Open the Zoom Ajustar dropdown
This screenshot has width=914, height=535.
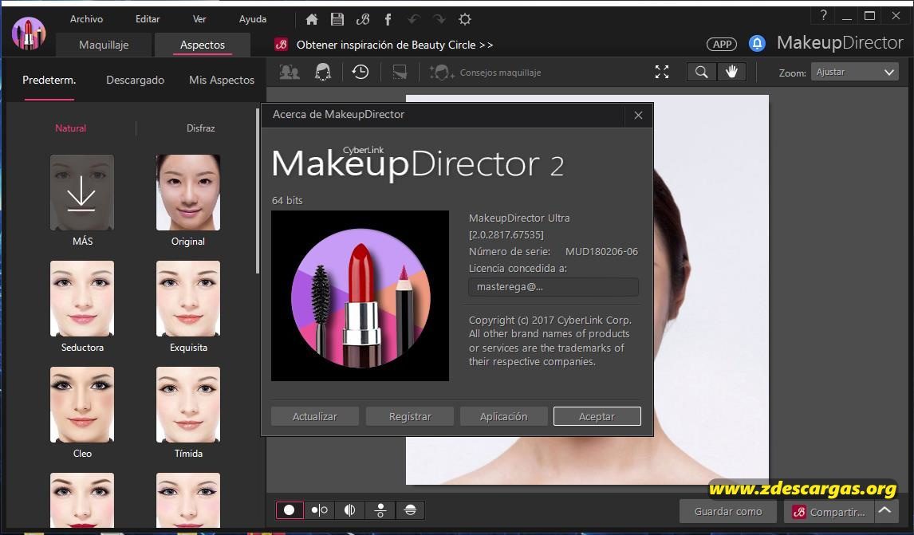[854, 73]
